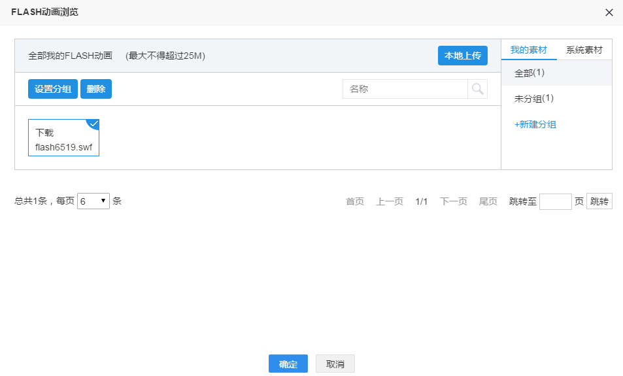This screenshot has width=623, height=376.
Task: Focus the 名称 search field
Action: pyautogui.click(x=405, y=89)
